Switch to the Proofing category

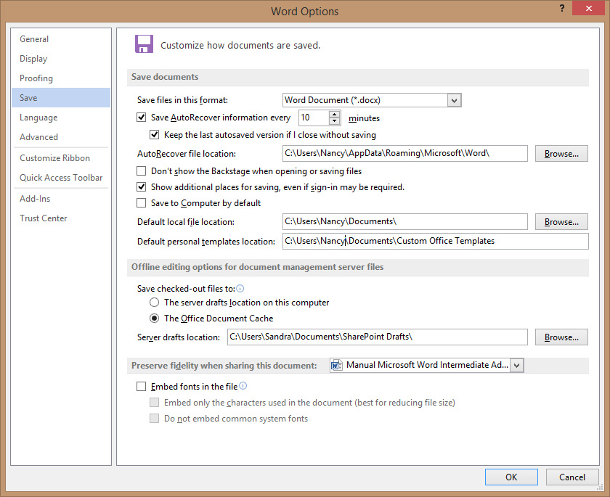tap(36, 78)
